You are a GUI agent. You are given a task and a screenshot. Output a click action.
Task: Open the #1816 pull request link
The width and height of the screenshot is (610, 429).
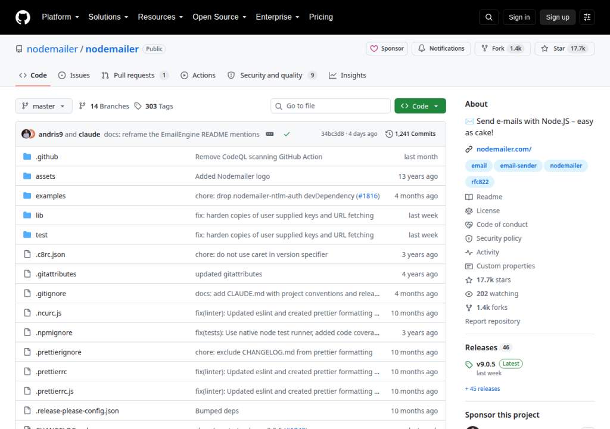pyautogui.click(x=368, y=196)
